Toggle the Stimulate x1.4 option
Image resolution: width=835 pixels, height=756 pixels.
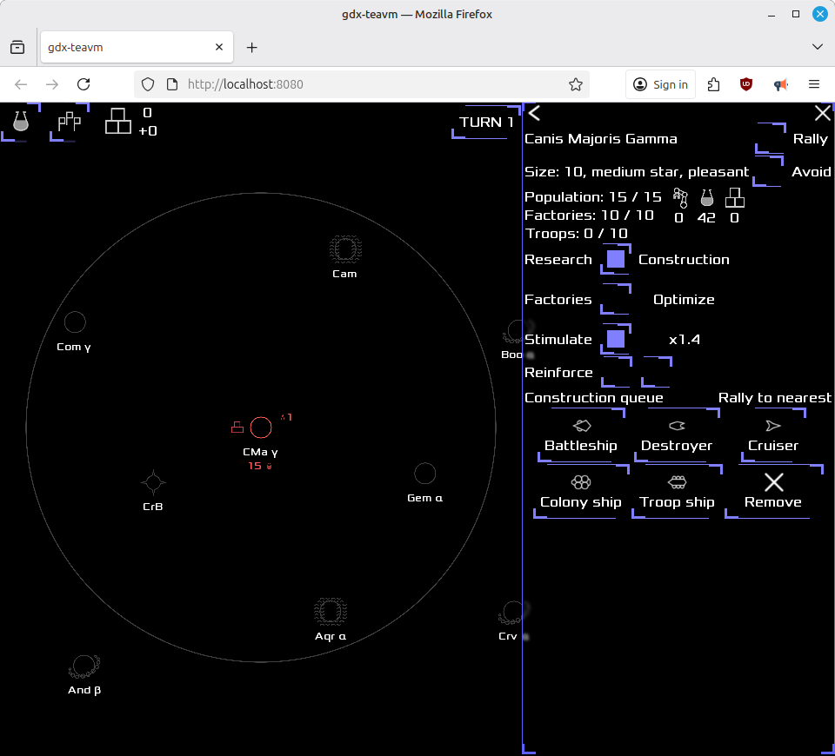tap(615, 339)
